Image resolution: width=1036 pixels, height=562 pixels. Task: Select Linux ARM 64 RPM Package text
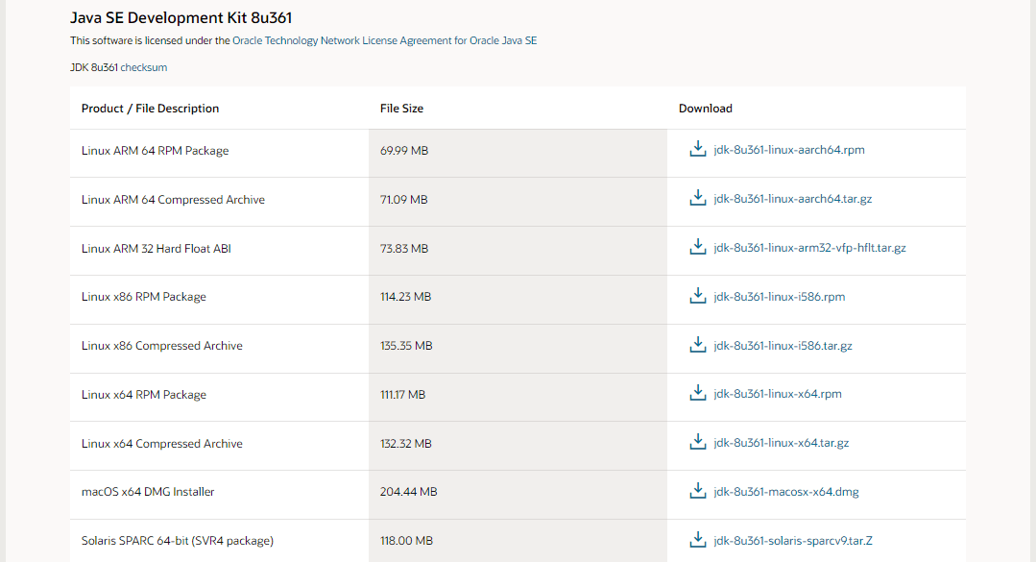pyautogui.click(x=156, y=151)
